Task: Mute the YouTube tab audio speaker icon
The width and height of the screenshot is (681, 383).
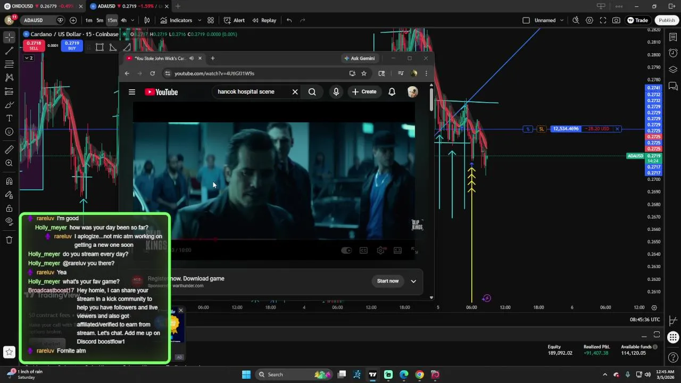Action: [x=191, y=59]
